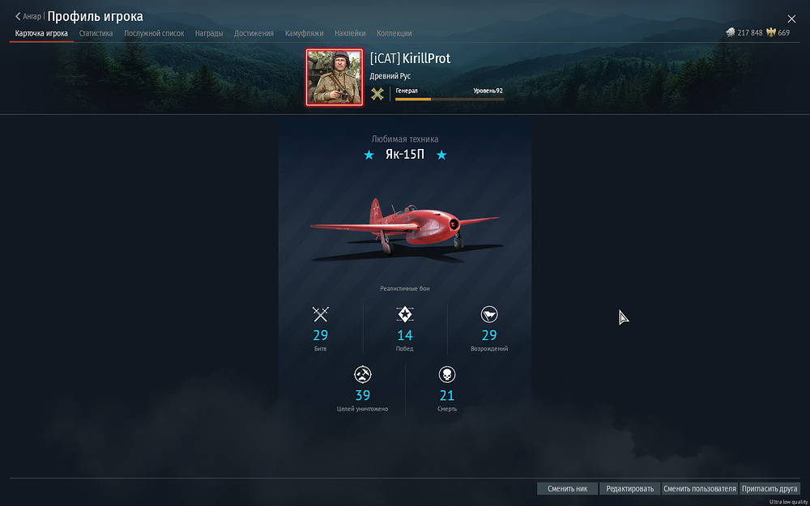Screen dimensions: 810x506
Task: Click the targets destroyed crosshair icon
Action: 363,375
